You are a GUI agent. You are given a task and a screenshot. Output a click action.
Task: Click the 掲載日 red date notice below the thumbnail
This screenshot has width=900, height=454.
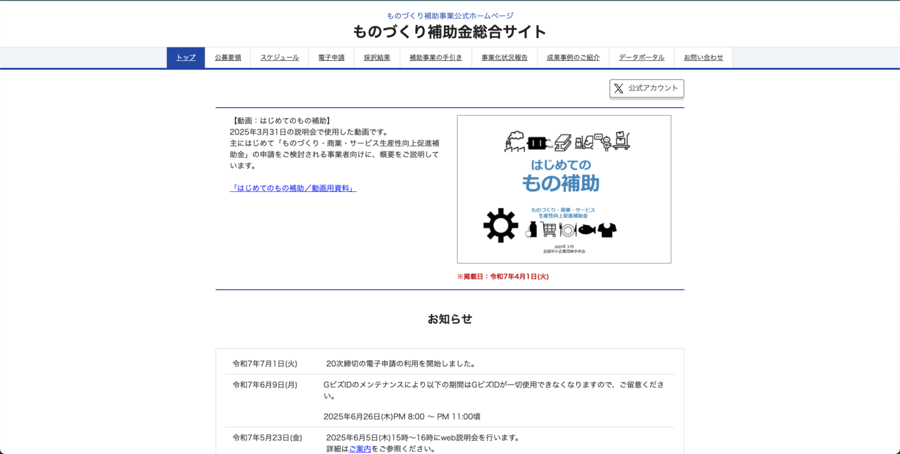[x=503, y=276]
